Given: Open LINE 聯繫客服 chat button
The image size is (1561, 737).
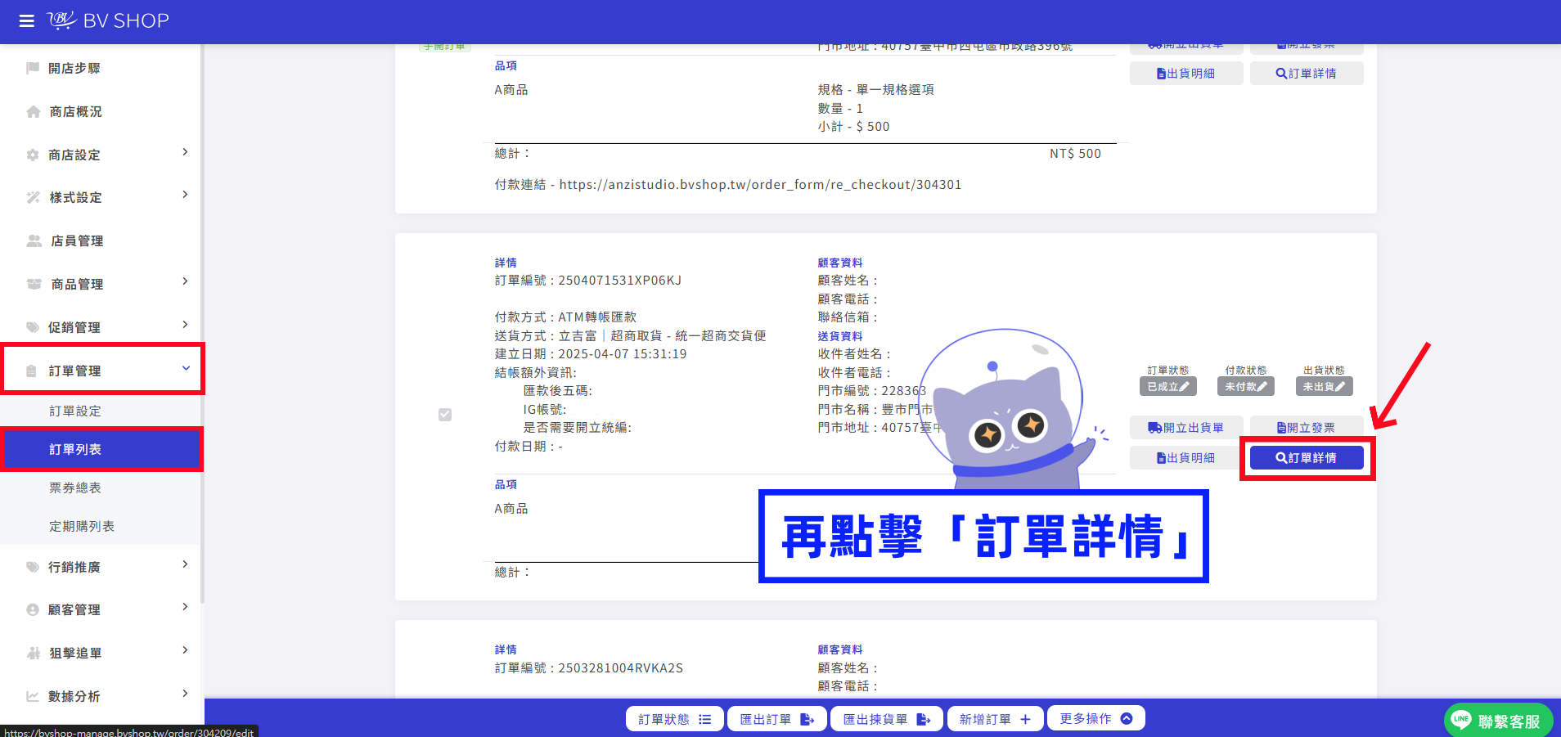Looking at the screenshot, I should (x=1498, y=721).
